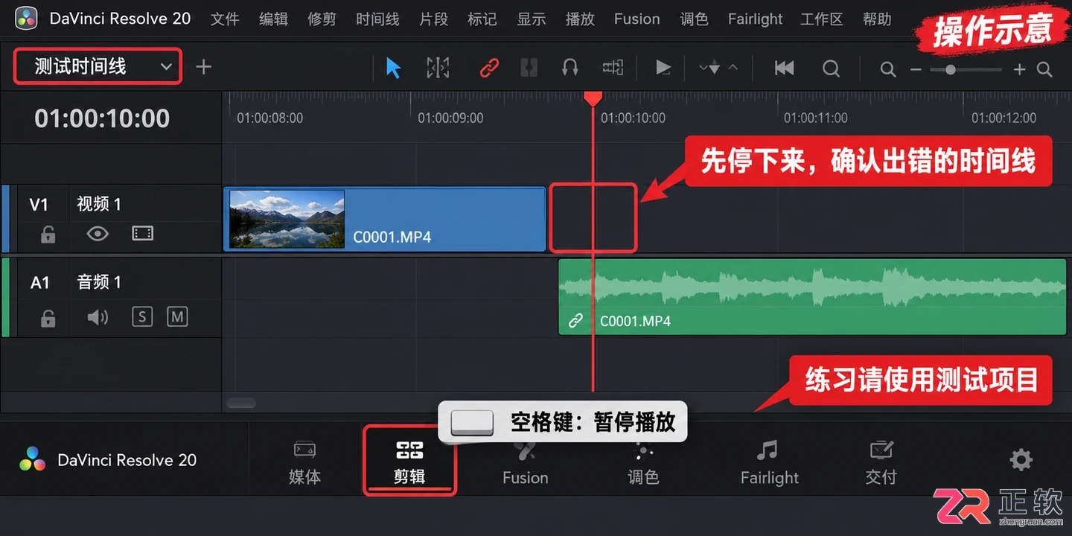Click the link icon on the audio clip
Viewport: 1072px width, 536px height.
575,321
